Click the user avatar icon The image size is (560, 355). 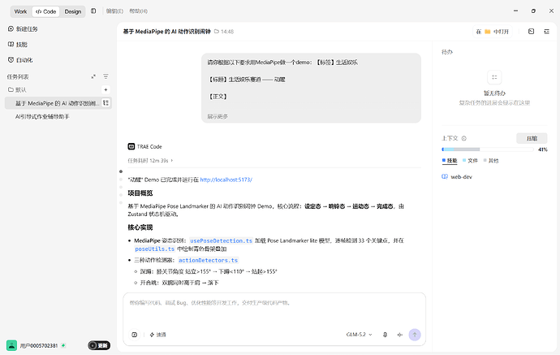(x=11, y=345)
